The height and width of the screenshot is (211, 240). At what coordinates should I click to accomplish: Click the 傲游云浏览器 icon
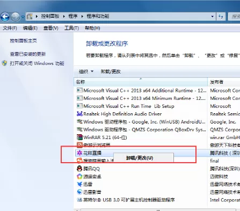79,145
